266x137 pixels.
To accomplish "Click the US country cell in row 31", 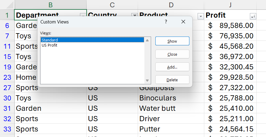I will tap(112, 108).
